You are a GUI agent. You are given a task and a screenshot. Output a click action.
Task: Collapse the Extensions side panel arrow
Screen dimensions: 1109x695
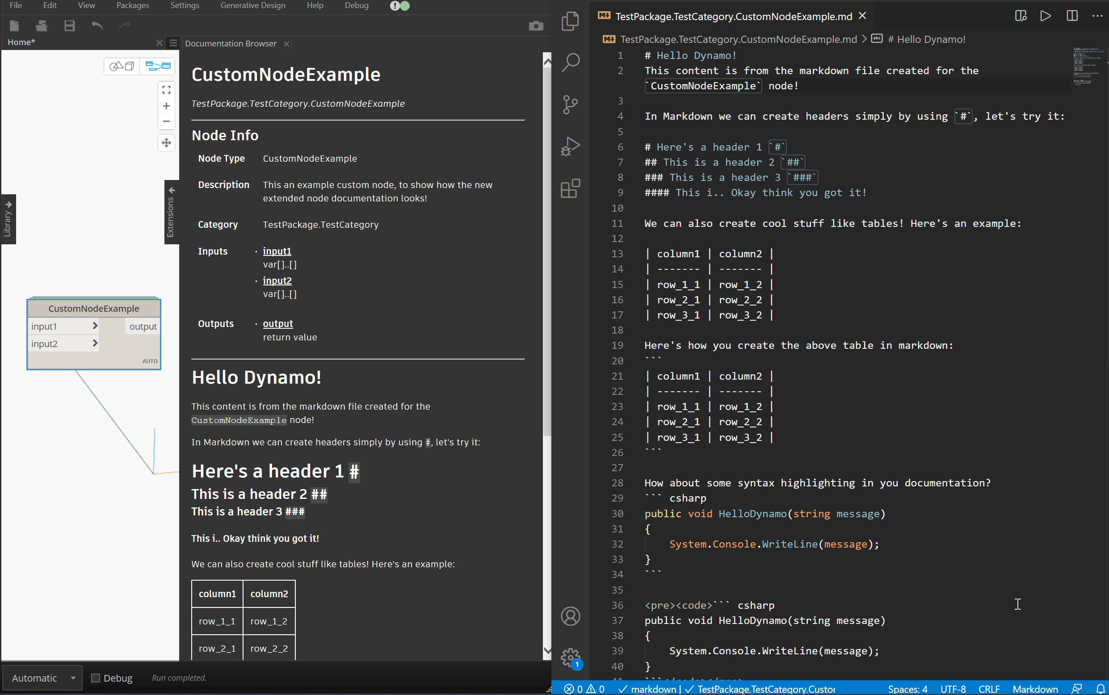171,190
